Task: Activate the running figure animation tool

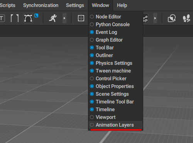Action: click(53, 18)
